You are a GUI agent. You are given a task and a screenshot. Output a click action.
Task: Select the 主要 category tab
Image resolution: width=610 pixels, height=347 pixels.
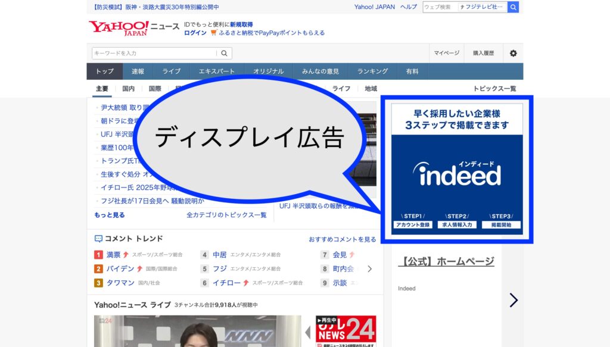[x=102, y=89]
